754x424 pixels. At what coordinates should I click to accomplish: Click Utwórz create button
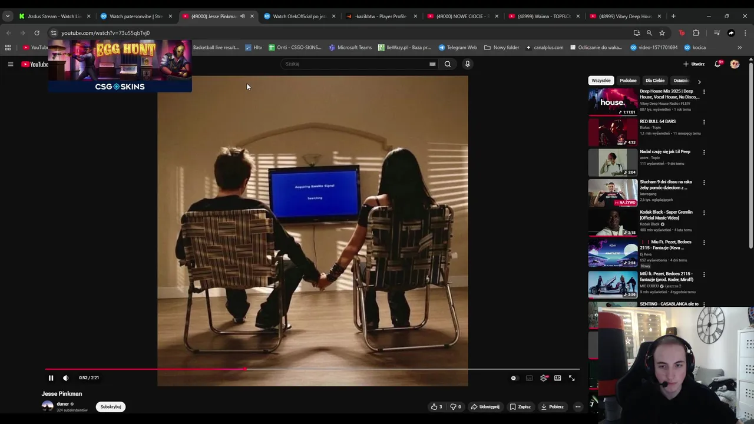pos(694,64)
